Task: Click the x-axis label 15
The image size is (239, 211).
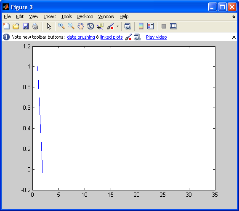Action: click(111, 195)
